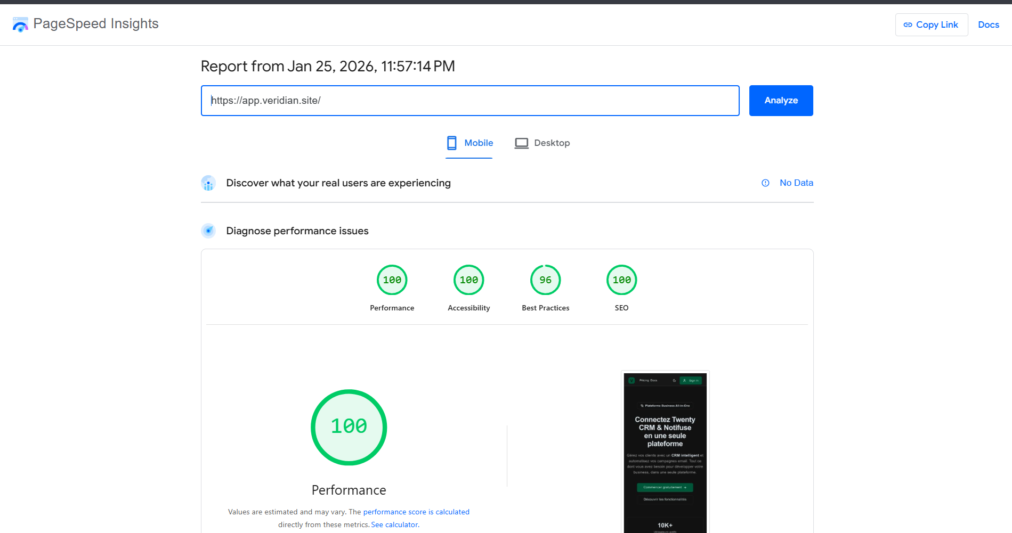This screenshot has height=533, width=1012.
Task: Open the performance score is calculated link
Action: (416, 512)
